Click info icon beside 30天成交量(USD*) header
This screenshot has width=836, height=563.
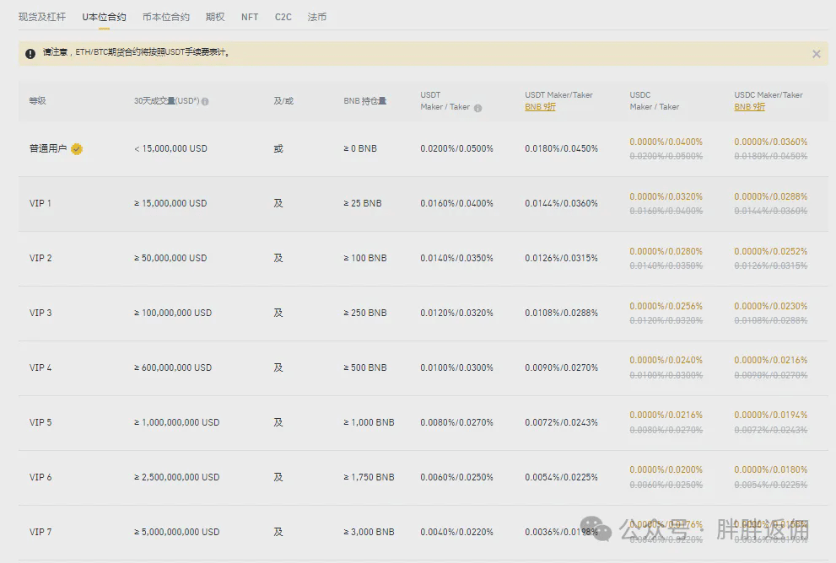[x=205, y=101]
